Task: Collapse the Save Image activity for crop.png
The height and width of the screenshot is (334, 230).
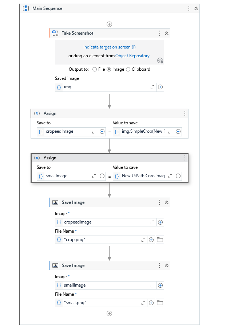Action: (167, 202)
